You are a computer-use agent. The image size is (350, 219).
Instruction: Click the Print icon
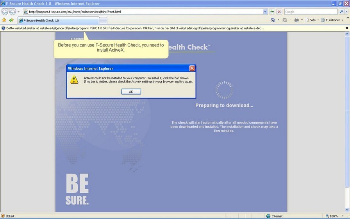pos(296,20)
